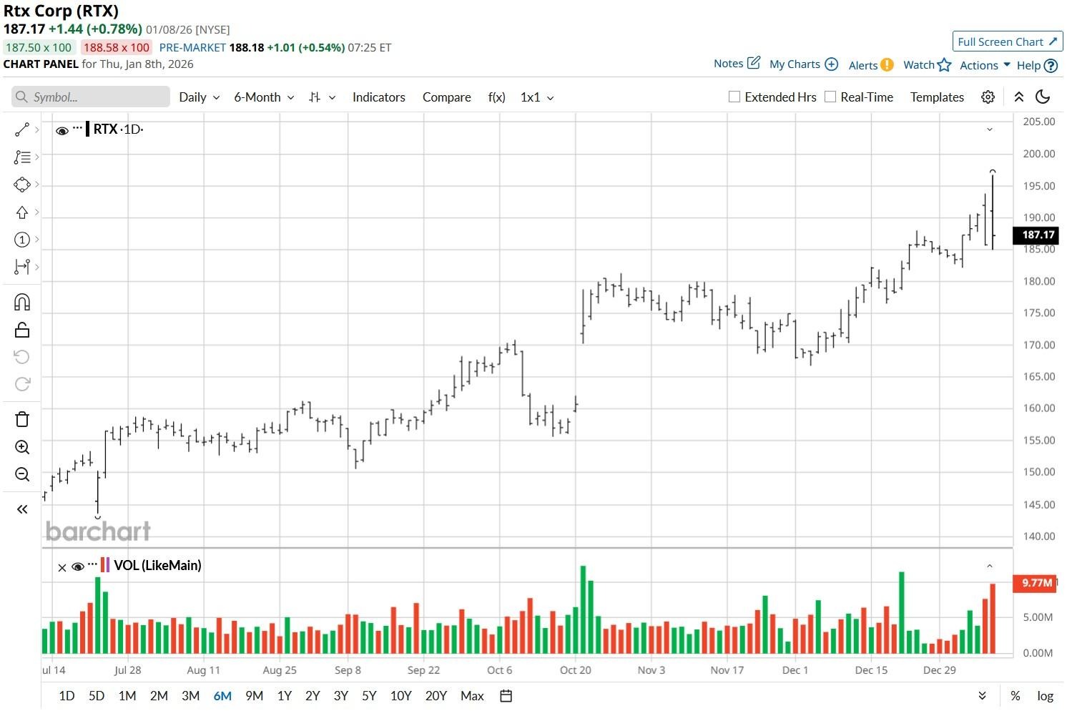Viewport: 1067px width, 711px height.
Task: Focus the Symbol search field
Action: (91, 97)
